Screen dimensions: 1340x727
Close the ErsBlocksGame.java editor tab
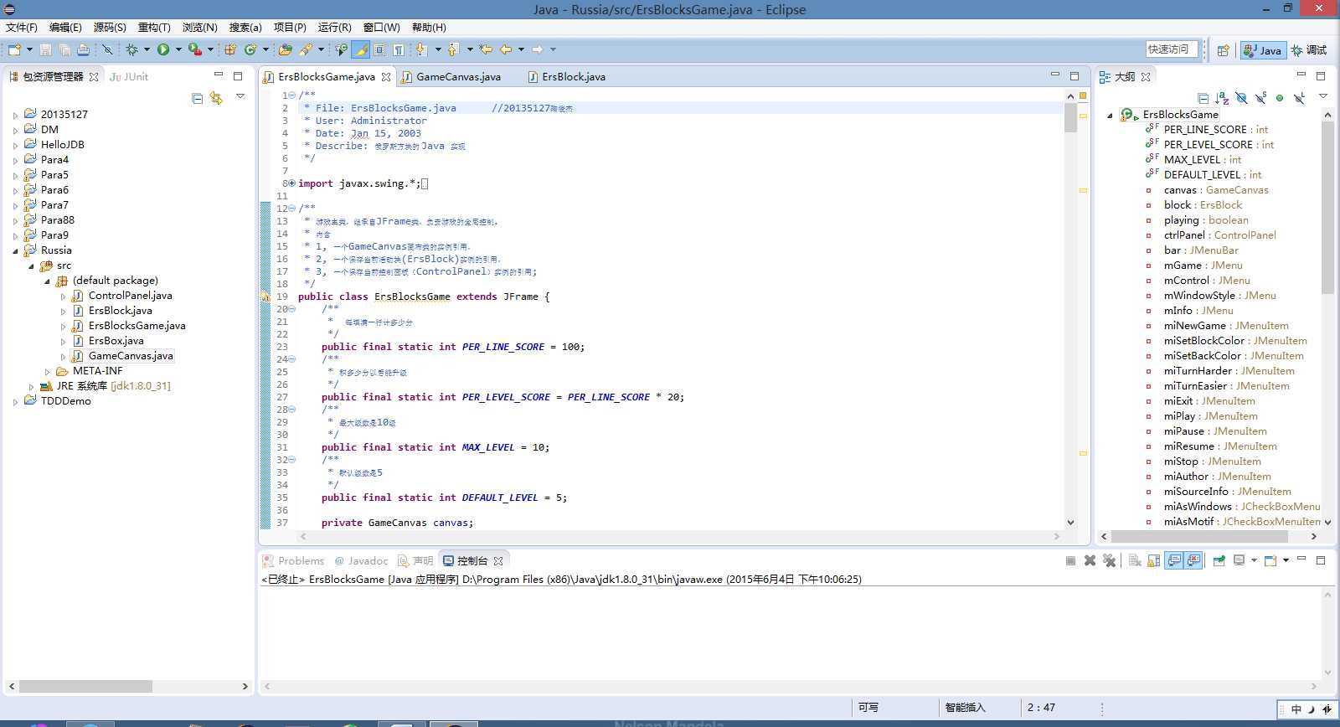(x=386, y=77)
